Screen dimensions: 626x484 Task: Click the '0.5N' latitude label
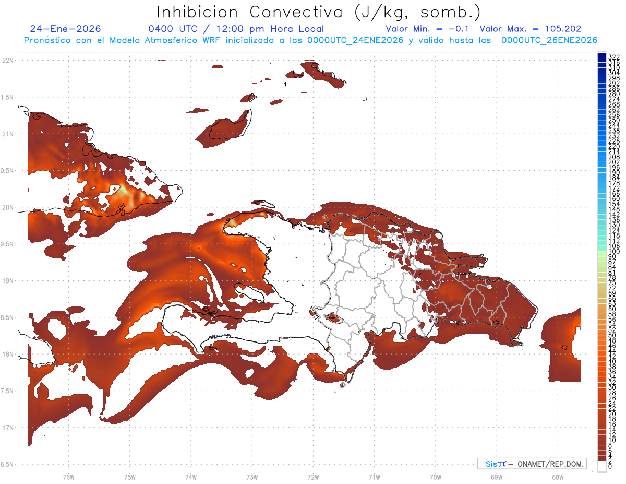click(8, 171)
